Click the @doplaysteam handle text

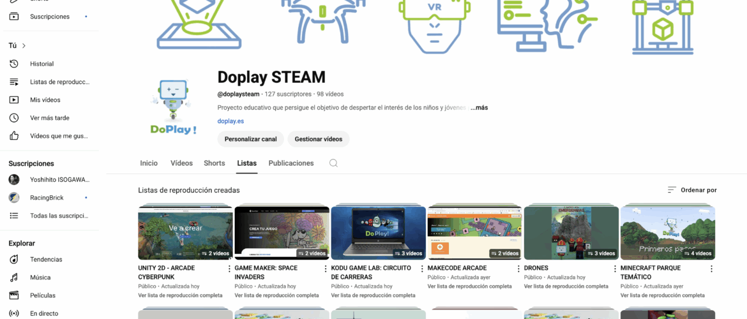(x=239, y=94)
